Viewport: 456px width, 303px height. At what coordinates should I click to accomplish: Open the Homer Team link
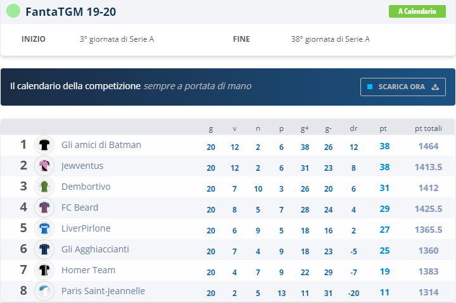coord(89,270)
